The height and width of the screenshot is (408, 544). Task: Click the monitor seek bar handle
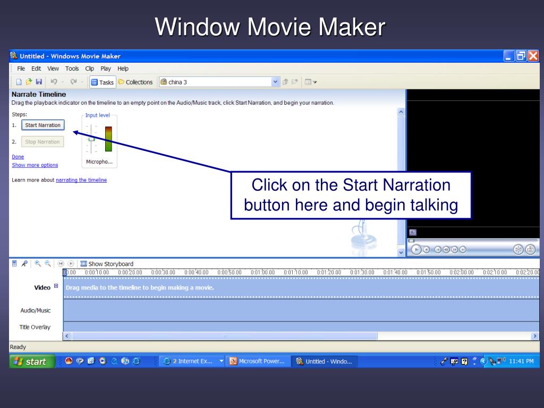pos(412,241)
